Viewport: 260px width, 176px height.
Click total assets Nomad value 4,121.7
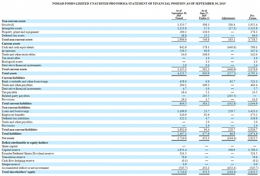182,73
